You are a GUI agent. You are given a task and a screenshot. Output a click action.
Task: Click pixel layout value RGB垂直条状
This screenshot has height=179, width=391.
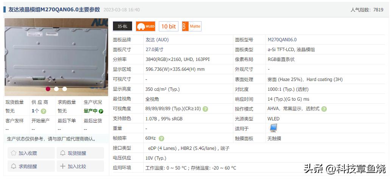click(281, 59)
